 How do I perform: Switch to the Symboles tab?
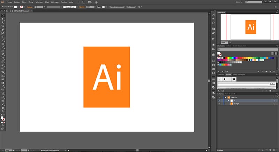[221, 74]
